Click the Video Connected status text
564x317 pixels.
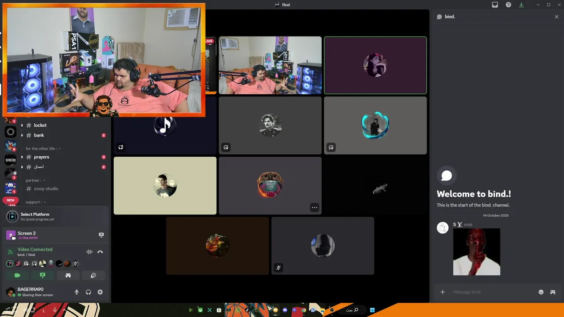[x=35, y=249]
